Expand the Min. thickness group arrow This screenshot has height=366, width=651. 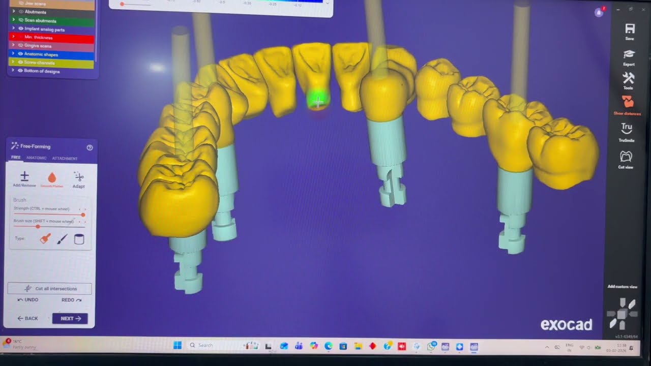14,37
